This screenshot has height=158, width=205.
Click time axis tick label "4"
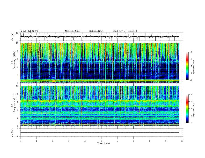point(85,141)
